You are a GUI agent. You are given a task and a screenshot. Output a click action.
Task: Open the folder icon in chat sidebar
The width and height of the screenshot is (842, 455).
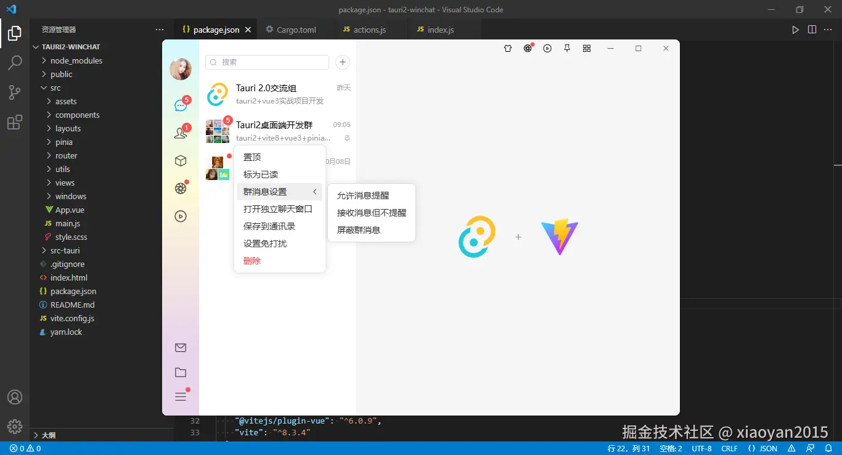(x=181, y=372)
